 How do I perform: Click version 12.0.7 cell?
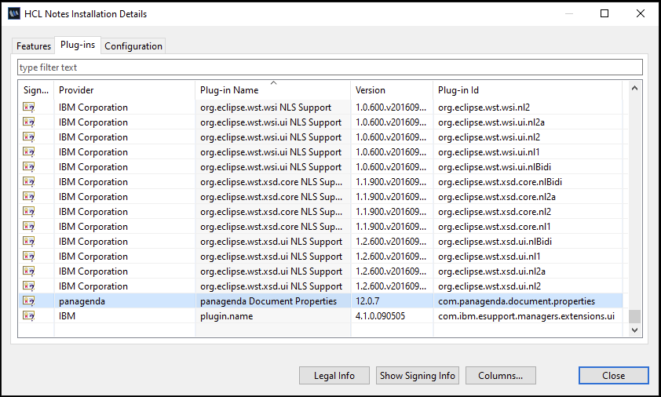coord(367,301)
